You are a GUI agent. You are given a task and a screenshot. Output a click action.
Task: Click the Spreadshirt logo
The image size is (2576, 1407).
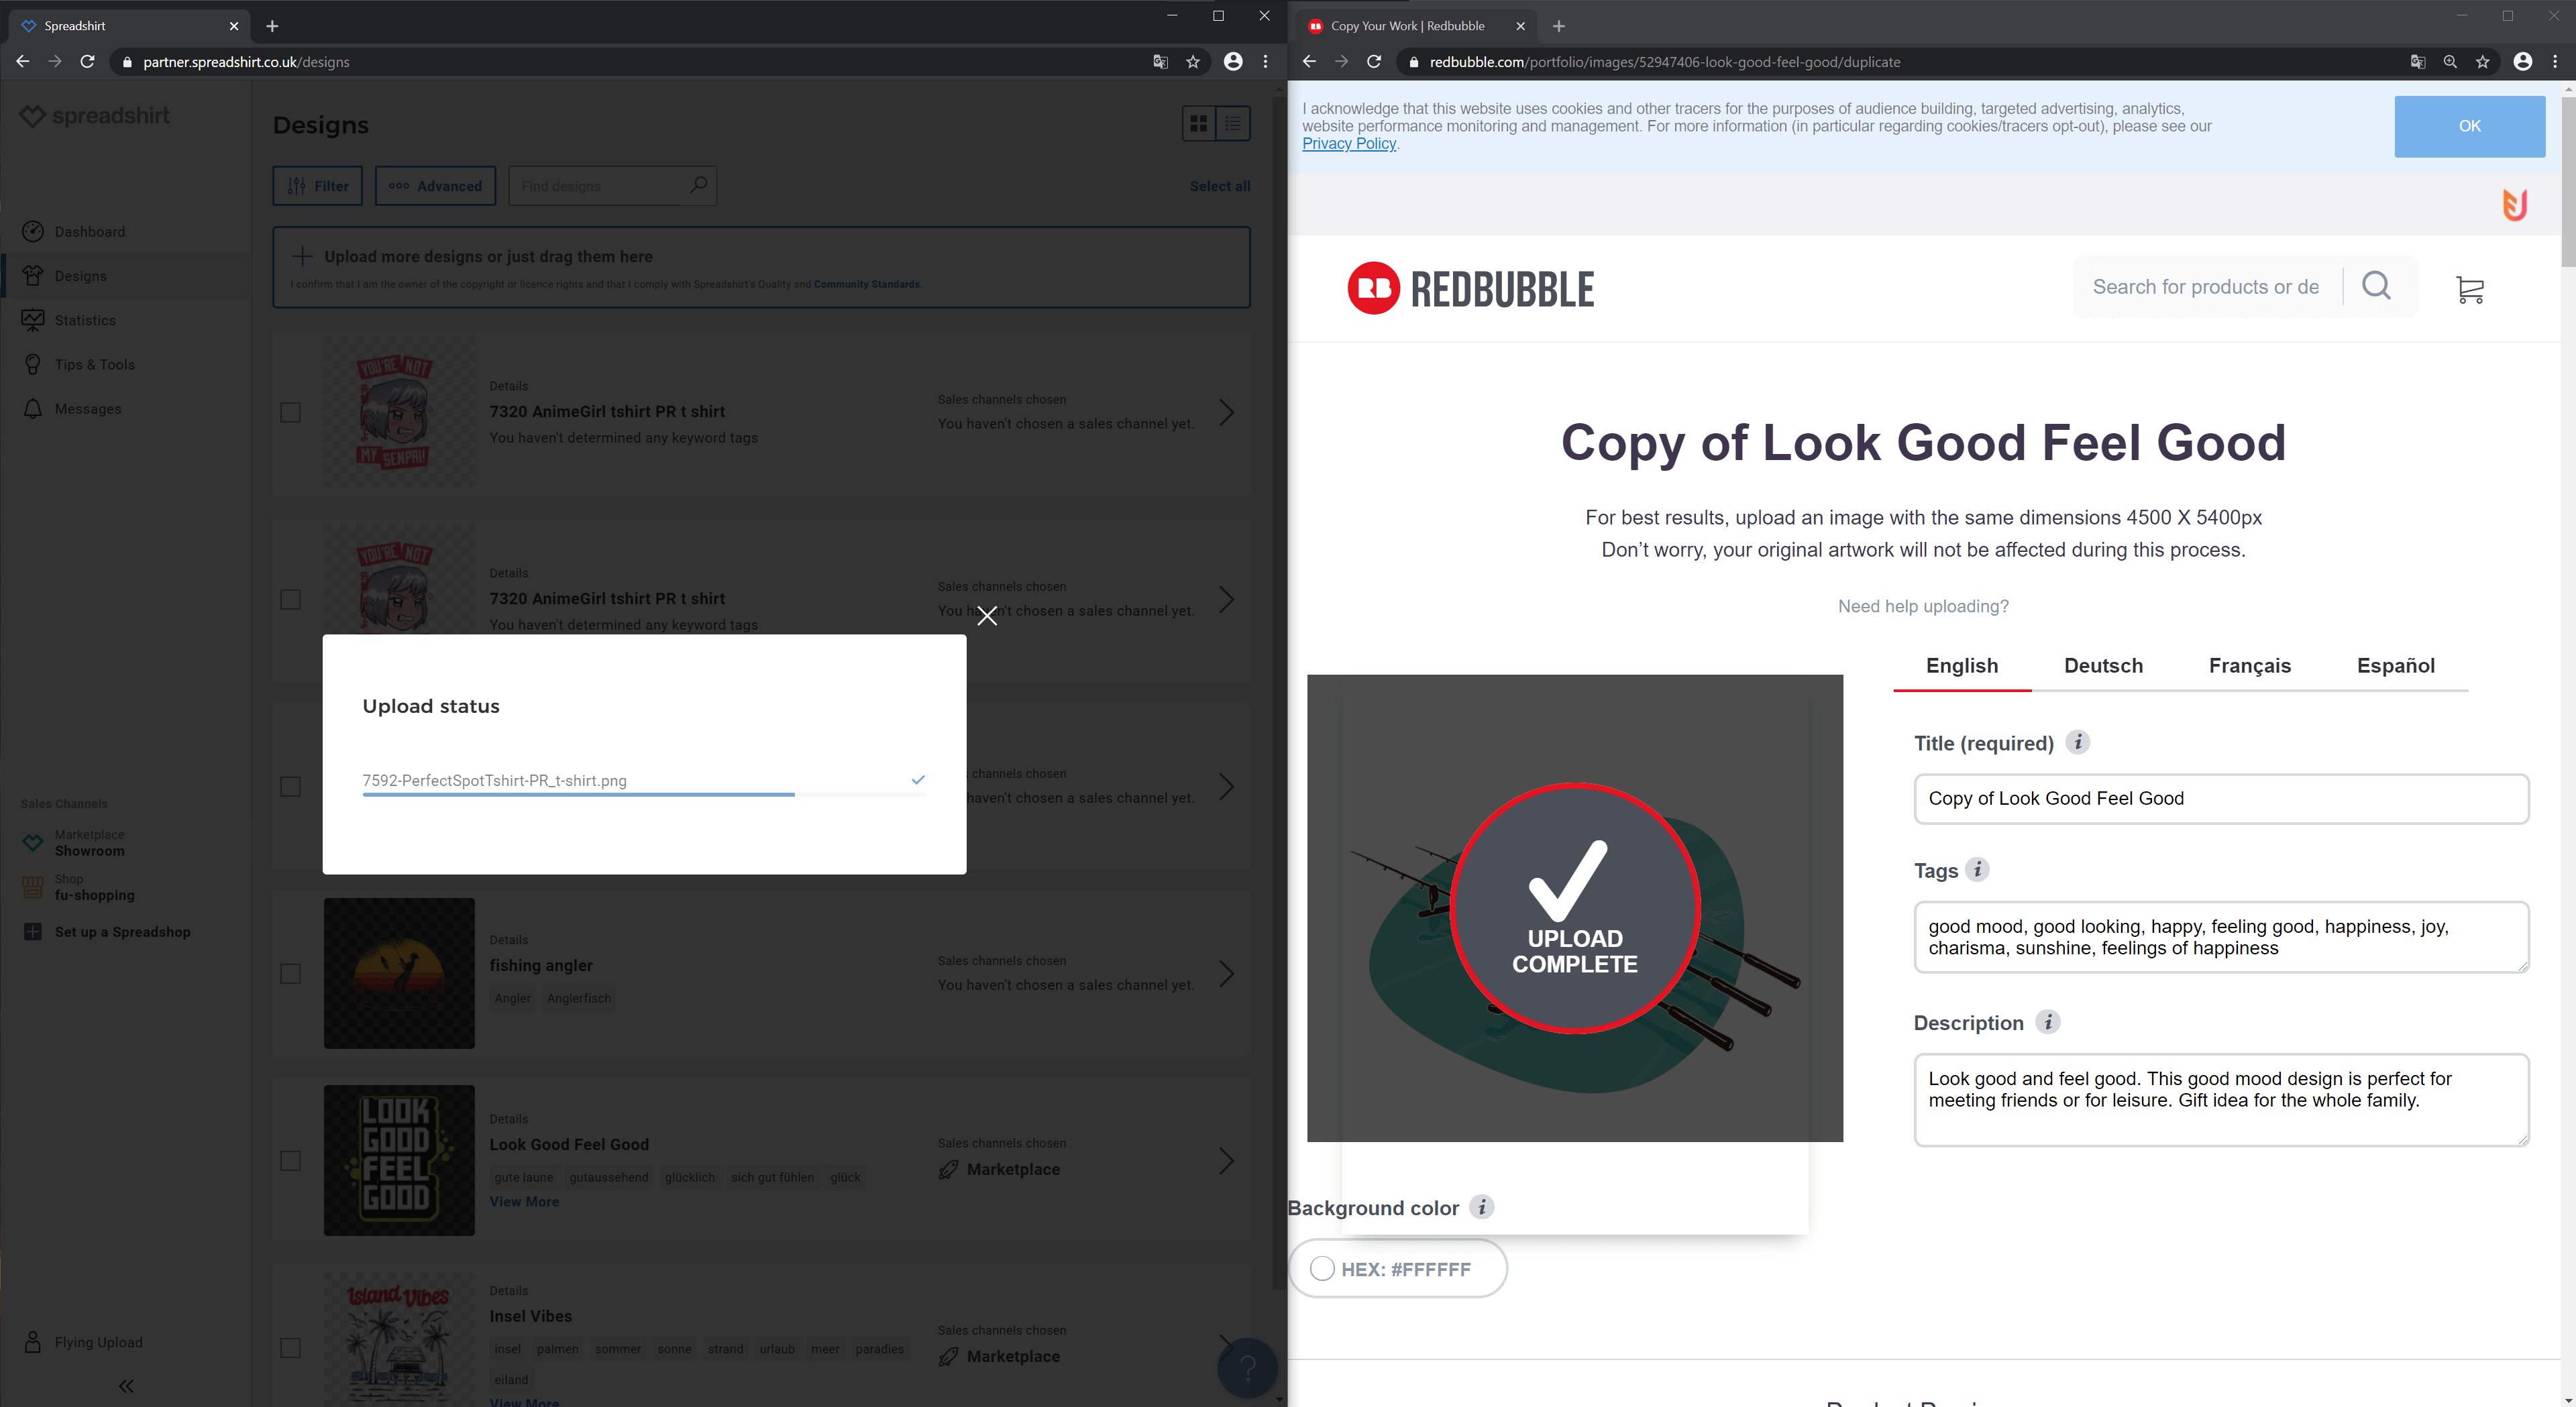point(95,116)
